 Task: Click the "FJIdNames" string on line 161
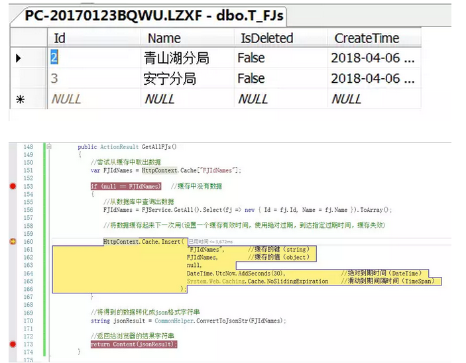(205, 250)
